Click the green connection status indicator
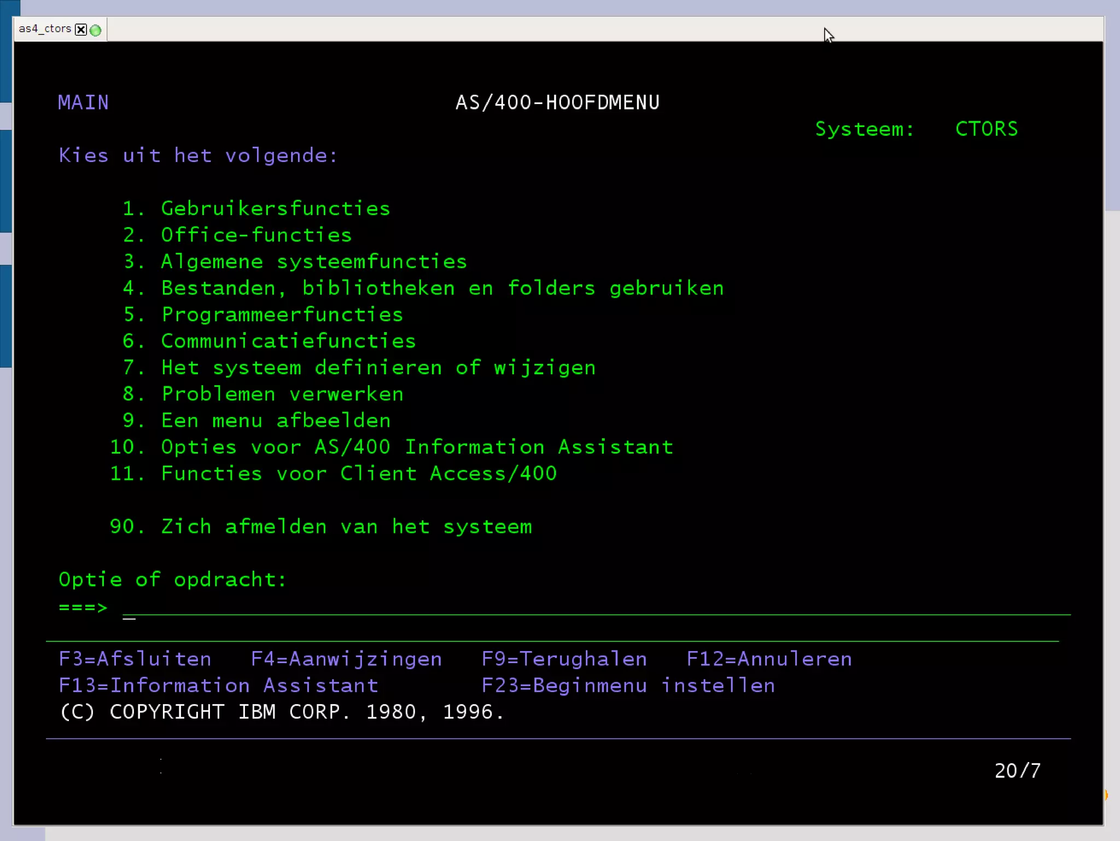 [96, 30]
